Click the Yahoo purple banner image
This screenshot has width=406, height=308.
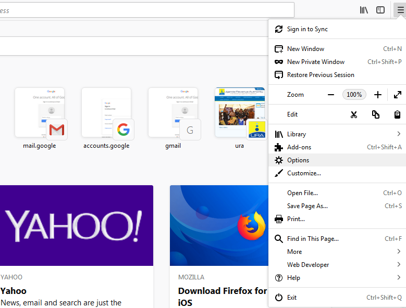(x=77, y=225)
